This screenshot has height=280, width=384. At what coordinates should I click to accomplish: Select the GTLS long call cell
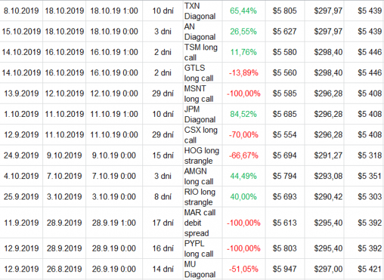203,73
